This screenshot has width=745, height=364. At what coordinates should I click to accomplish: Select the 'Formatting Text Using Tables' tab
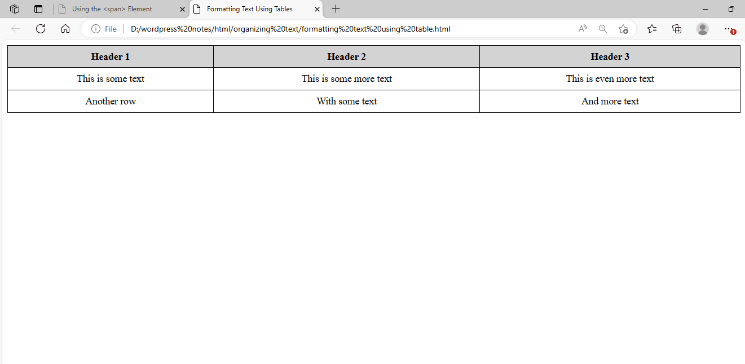coord(255,9)
